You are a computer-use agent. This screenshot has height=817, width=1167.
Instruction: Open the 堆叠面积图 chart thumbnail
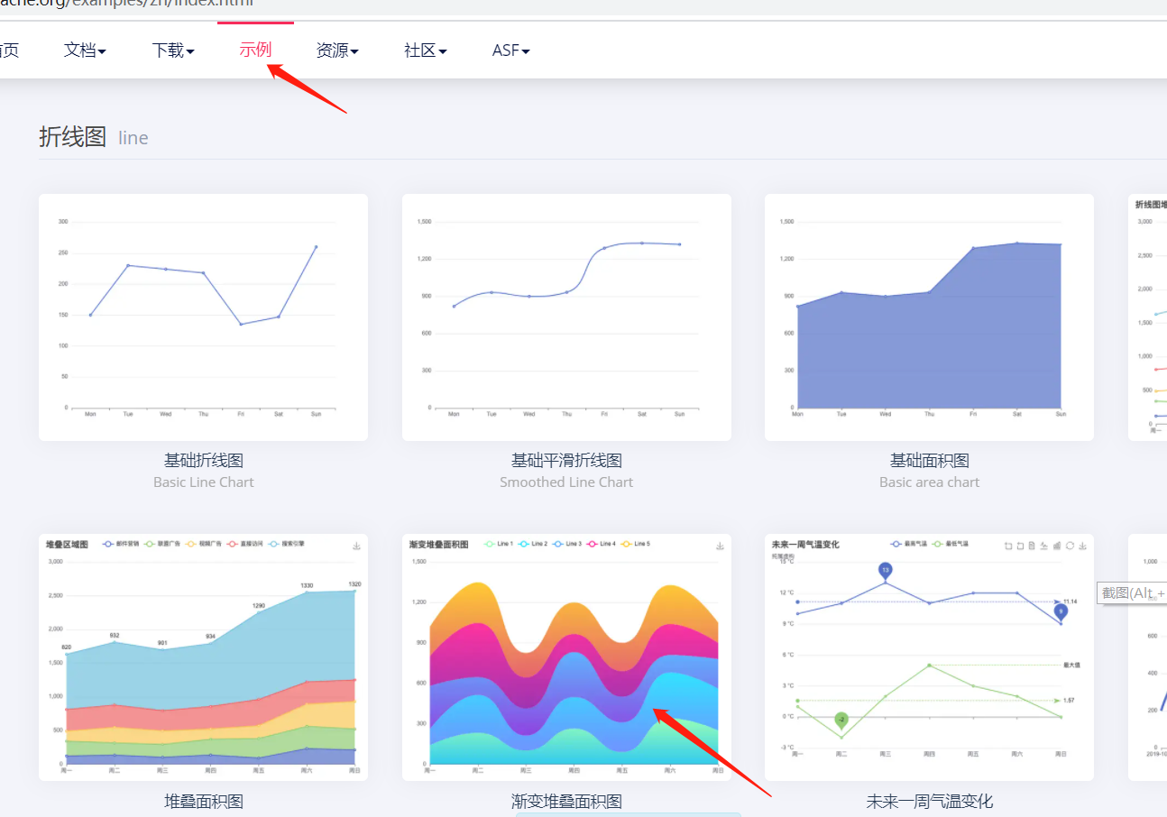point(203,657)
